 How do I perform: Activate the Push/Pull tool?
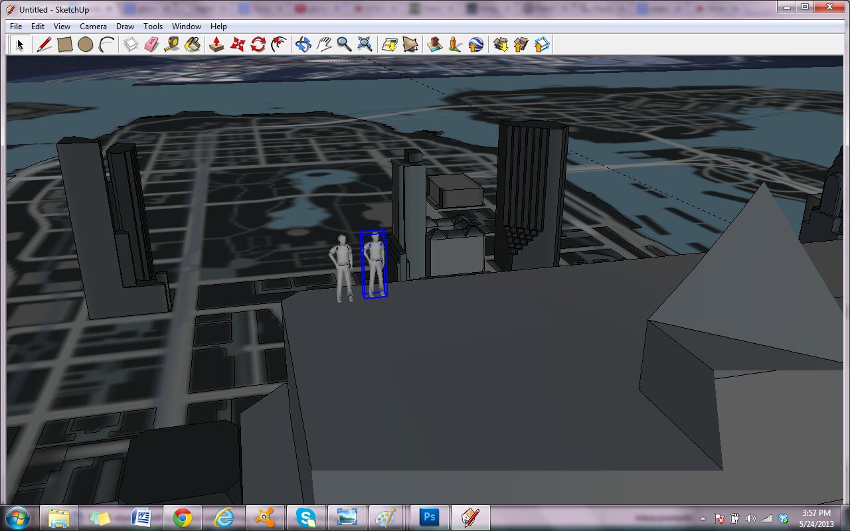pyautogui.click(x=216, y=44)
